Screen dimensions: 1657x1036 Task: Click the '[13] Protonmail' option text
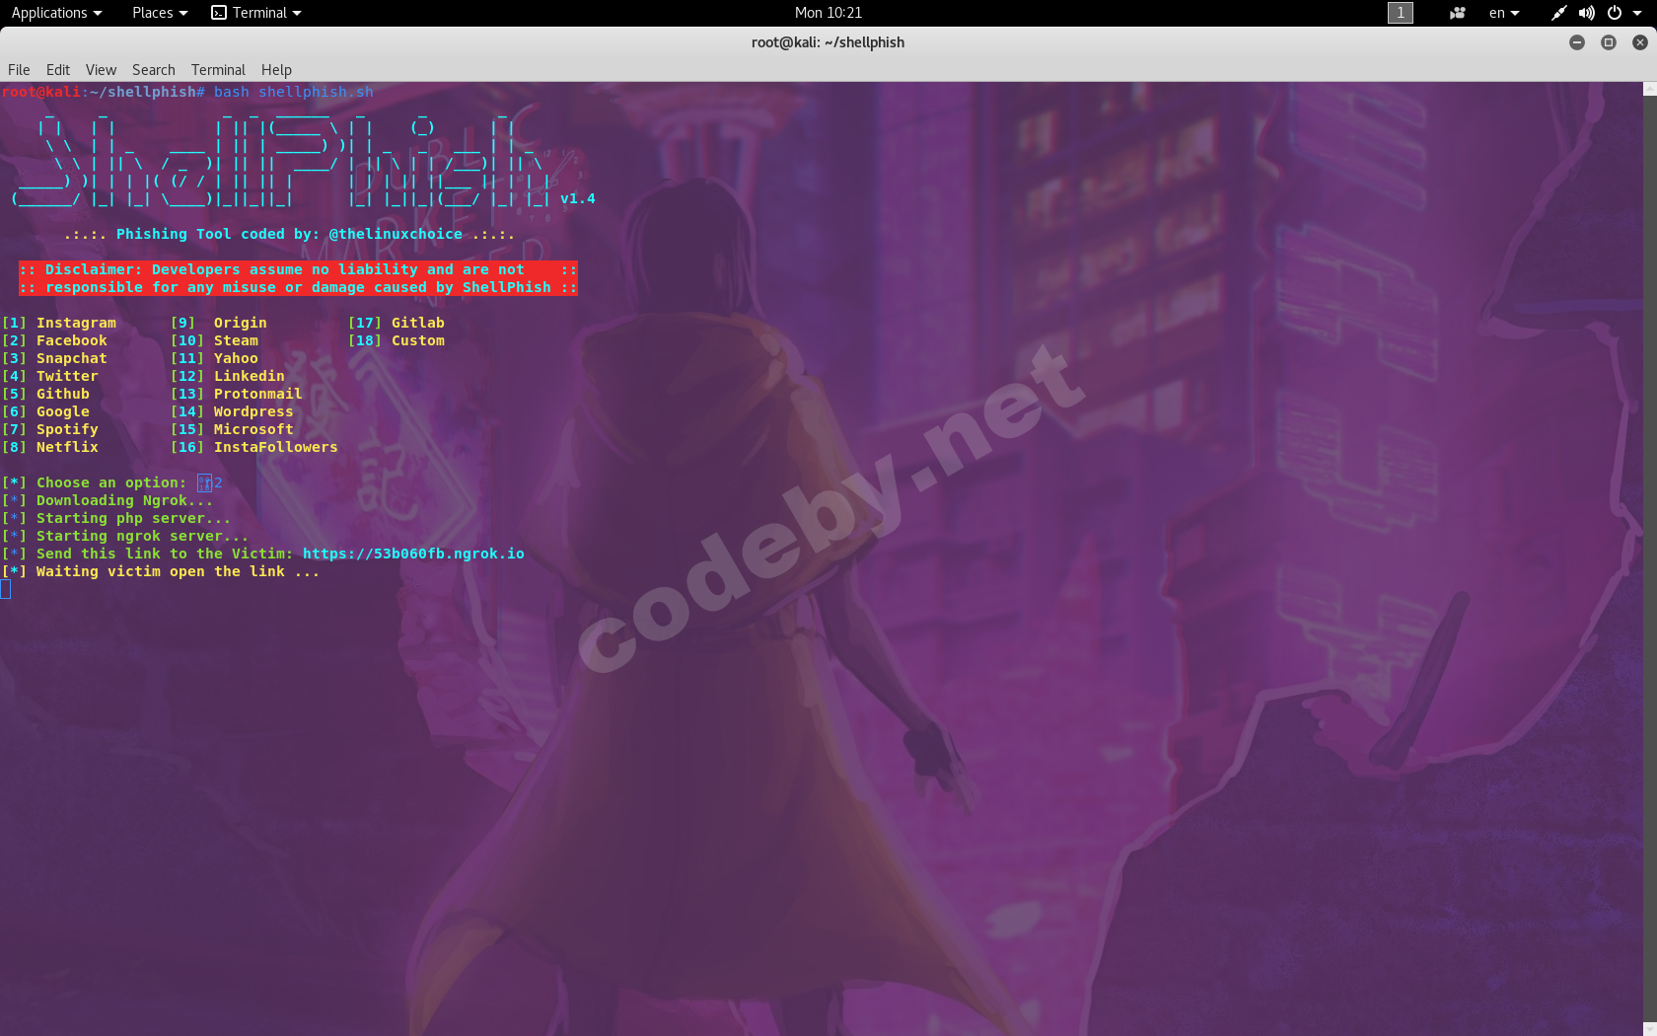click(237, 394)
